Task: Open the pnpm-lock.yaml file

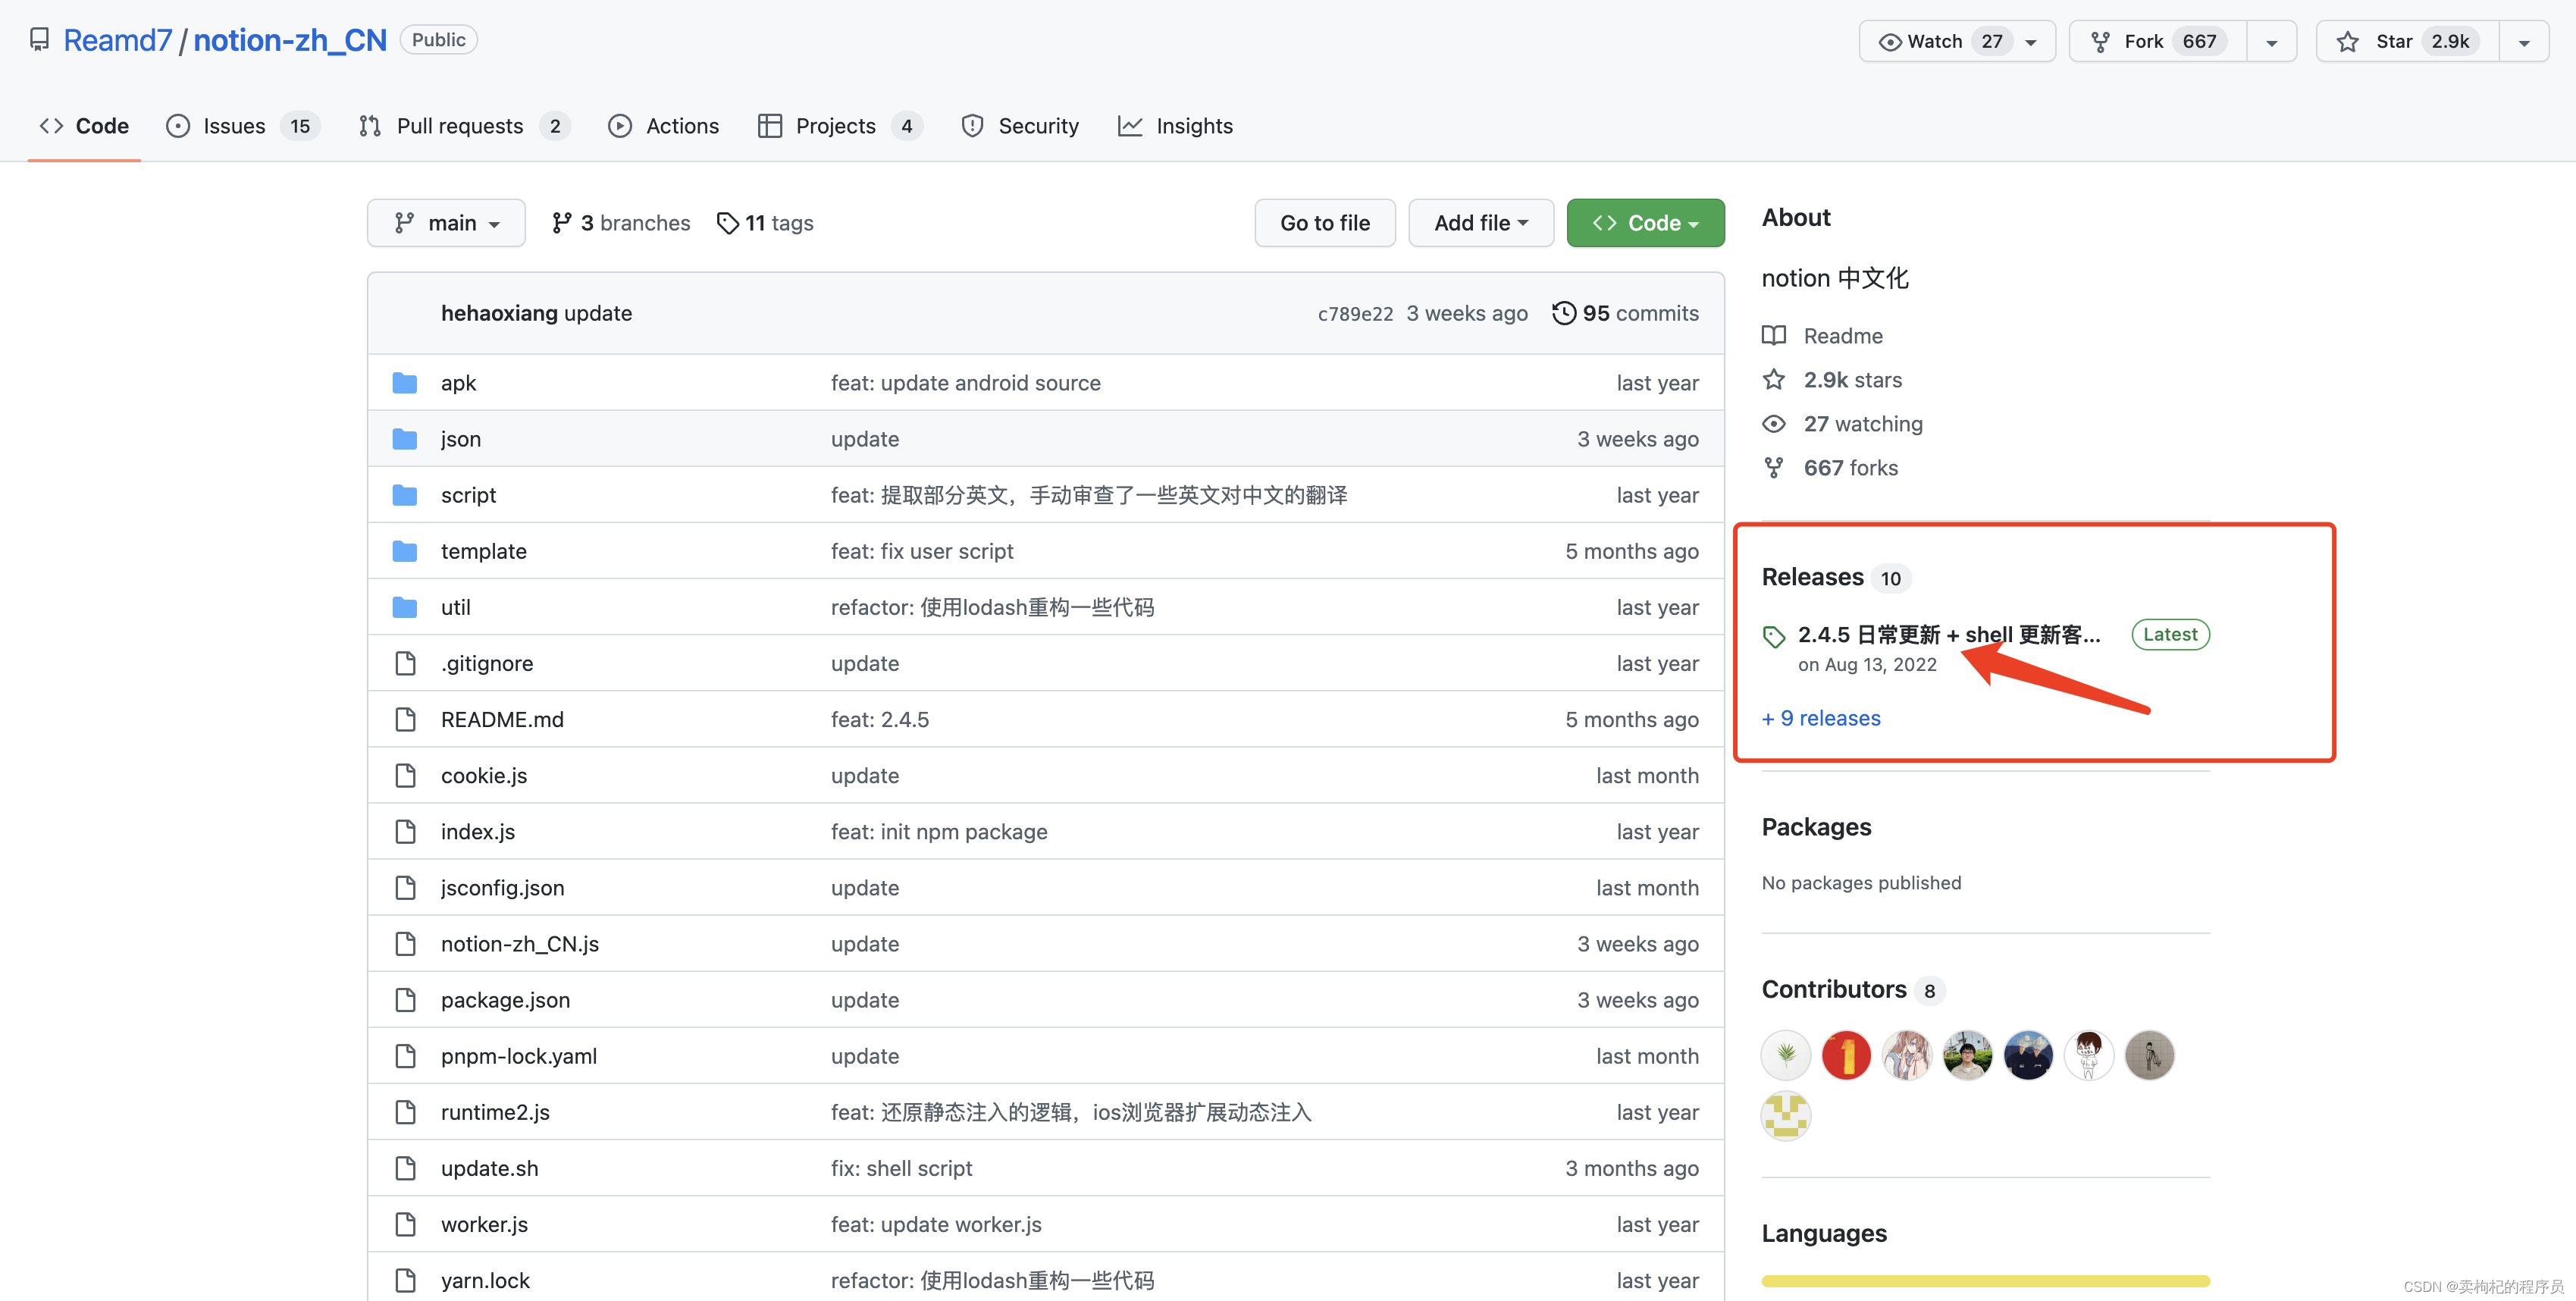Action: (519, 1056)
